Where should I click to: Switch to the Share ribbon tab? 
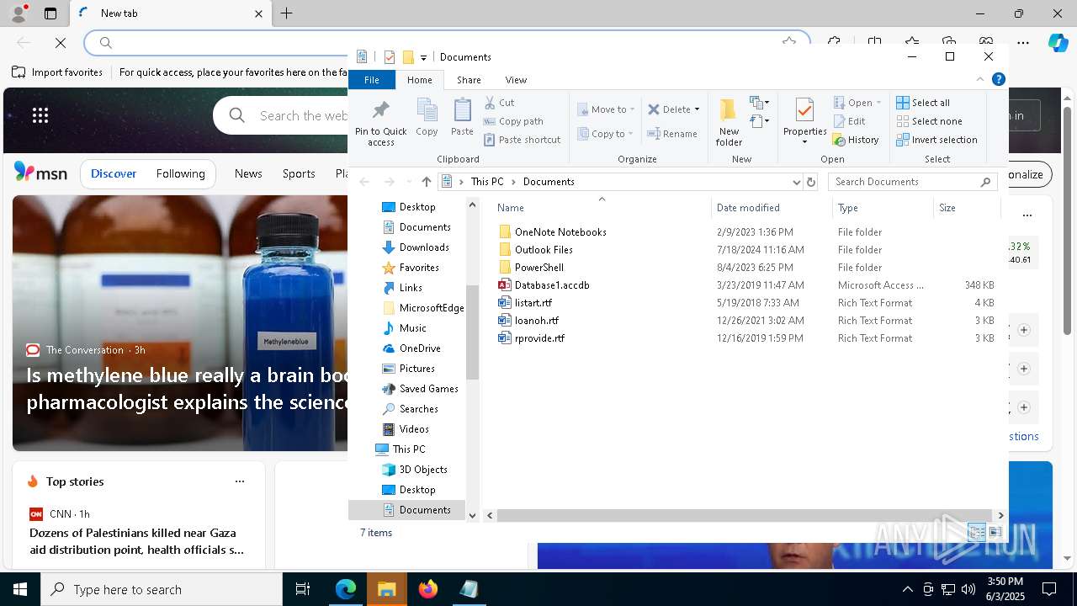[469, 80]
